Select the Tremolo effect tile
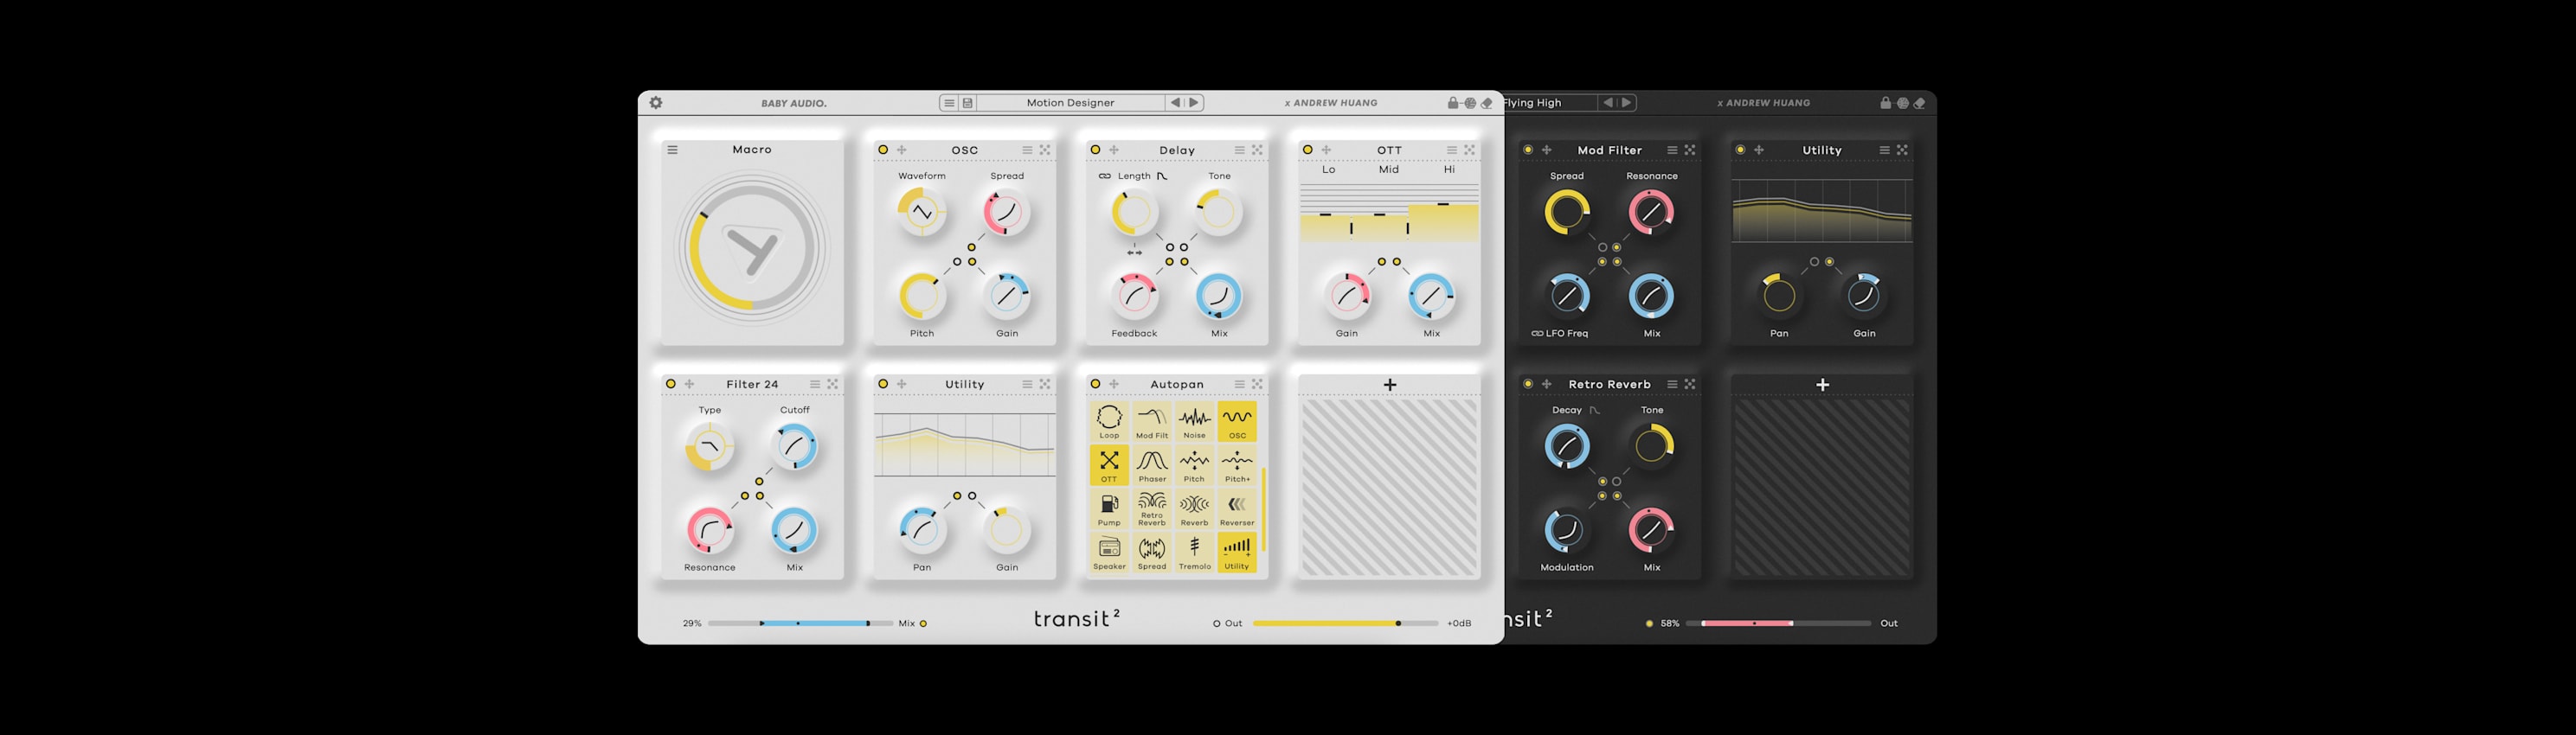This screenshot has height=735, width=2576. click(x=1194, y=553)
